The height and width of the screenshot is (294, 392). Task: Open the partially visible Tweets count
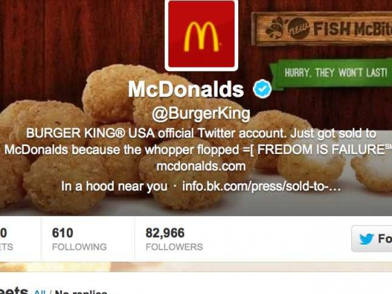[x=6, y=239]
